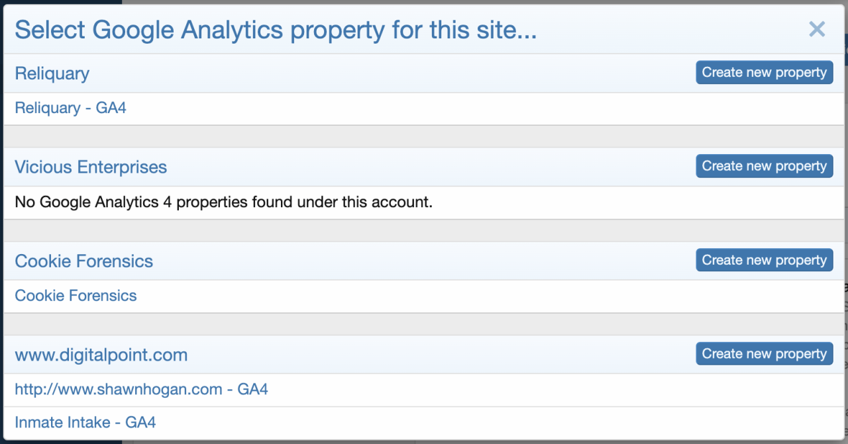
Task: Select the Reliquary - GA4 property
Action: point(70,108)
